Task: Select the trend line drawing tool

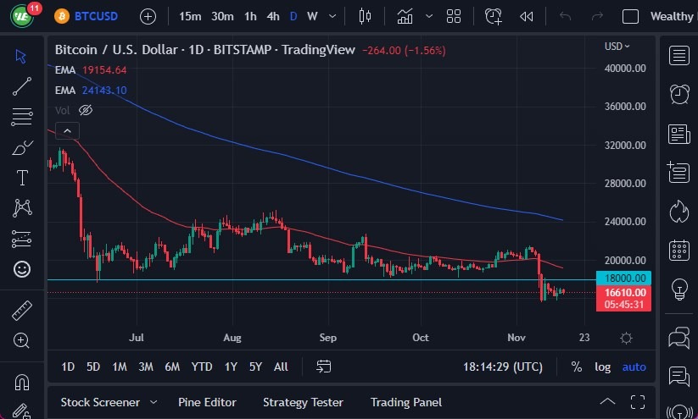Action: click(22, 85)
